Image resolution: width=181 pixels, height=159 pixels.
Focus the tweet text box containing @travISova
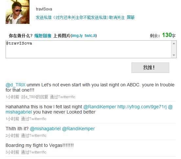pyautogui.click(x=89, y=49)
